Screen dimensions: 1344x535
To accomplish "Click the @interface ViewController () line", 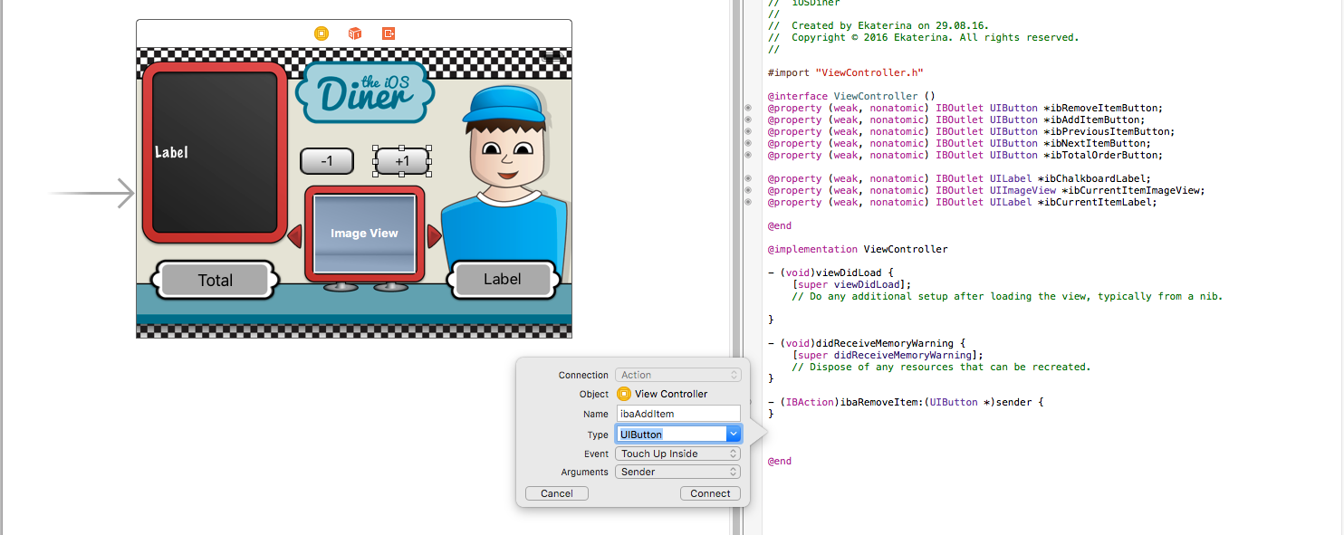I will tap(851, 96).
